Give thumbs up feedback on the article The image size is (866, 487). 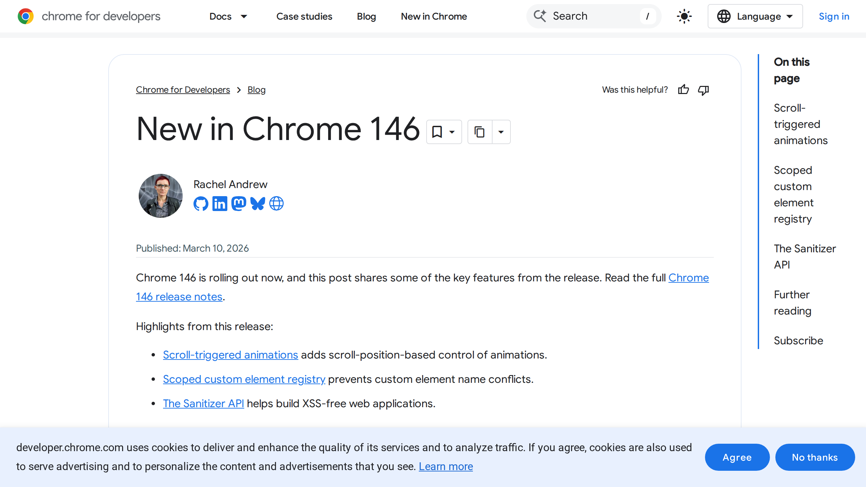pos(684,90)
